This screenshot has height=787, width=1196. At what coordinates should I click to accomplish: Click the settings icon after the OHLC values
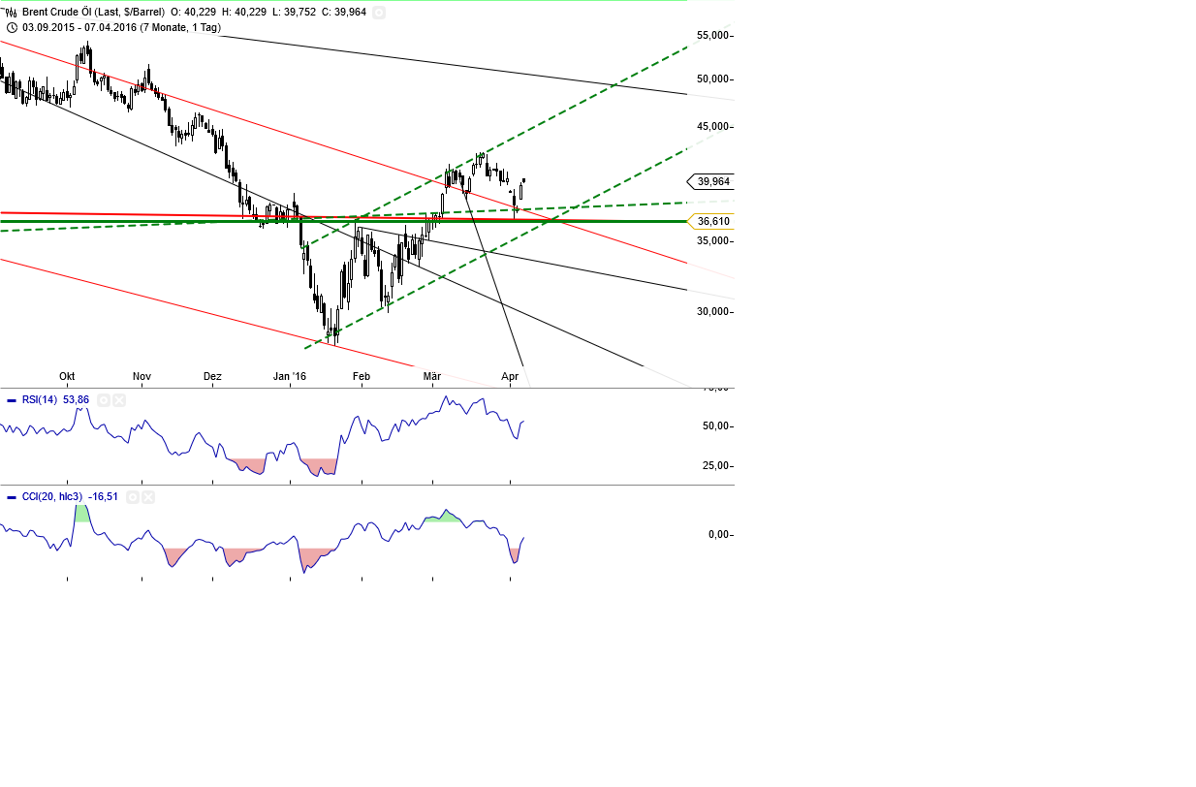(378, 13)
